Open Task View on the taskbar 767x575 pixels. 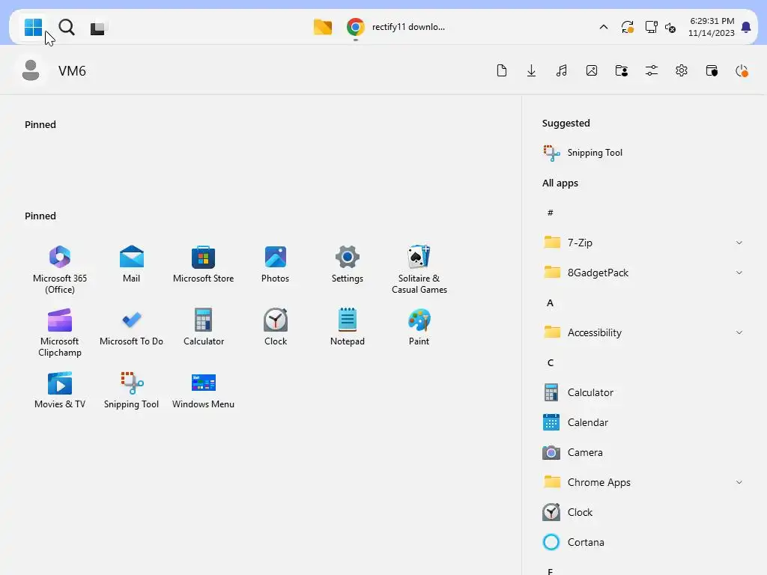(x=97, y=28)
